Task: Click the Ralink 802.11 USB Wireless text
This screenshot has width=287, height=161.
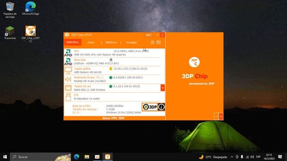Action: click(x=90, y=90)
